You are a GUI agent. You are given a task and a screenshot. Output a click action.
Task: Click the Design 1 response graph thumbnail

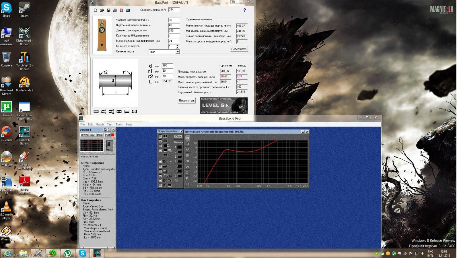[92, 145]
